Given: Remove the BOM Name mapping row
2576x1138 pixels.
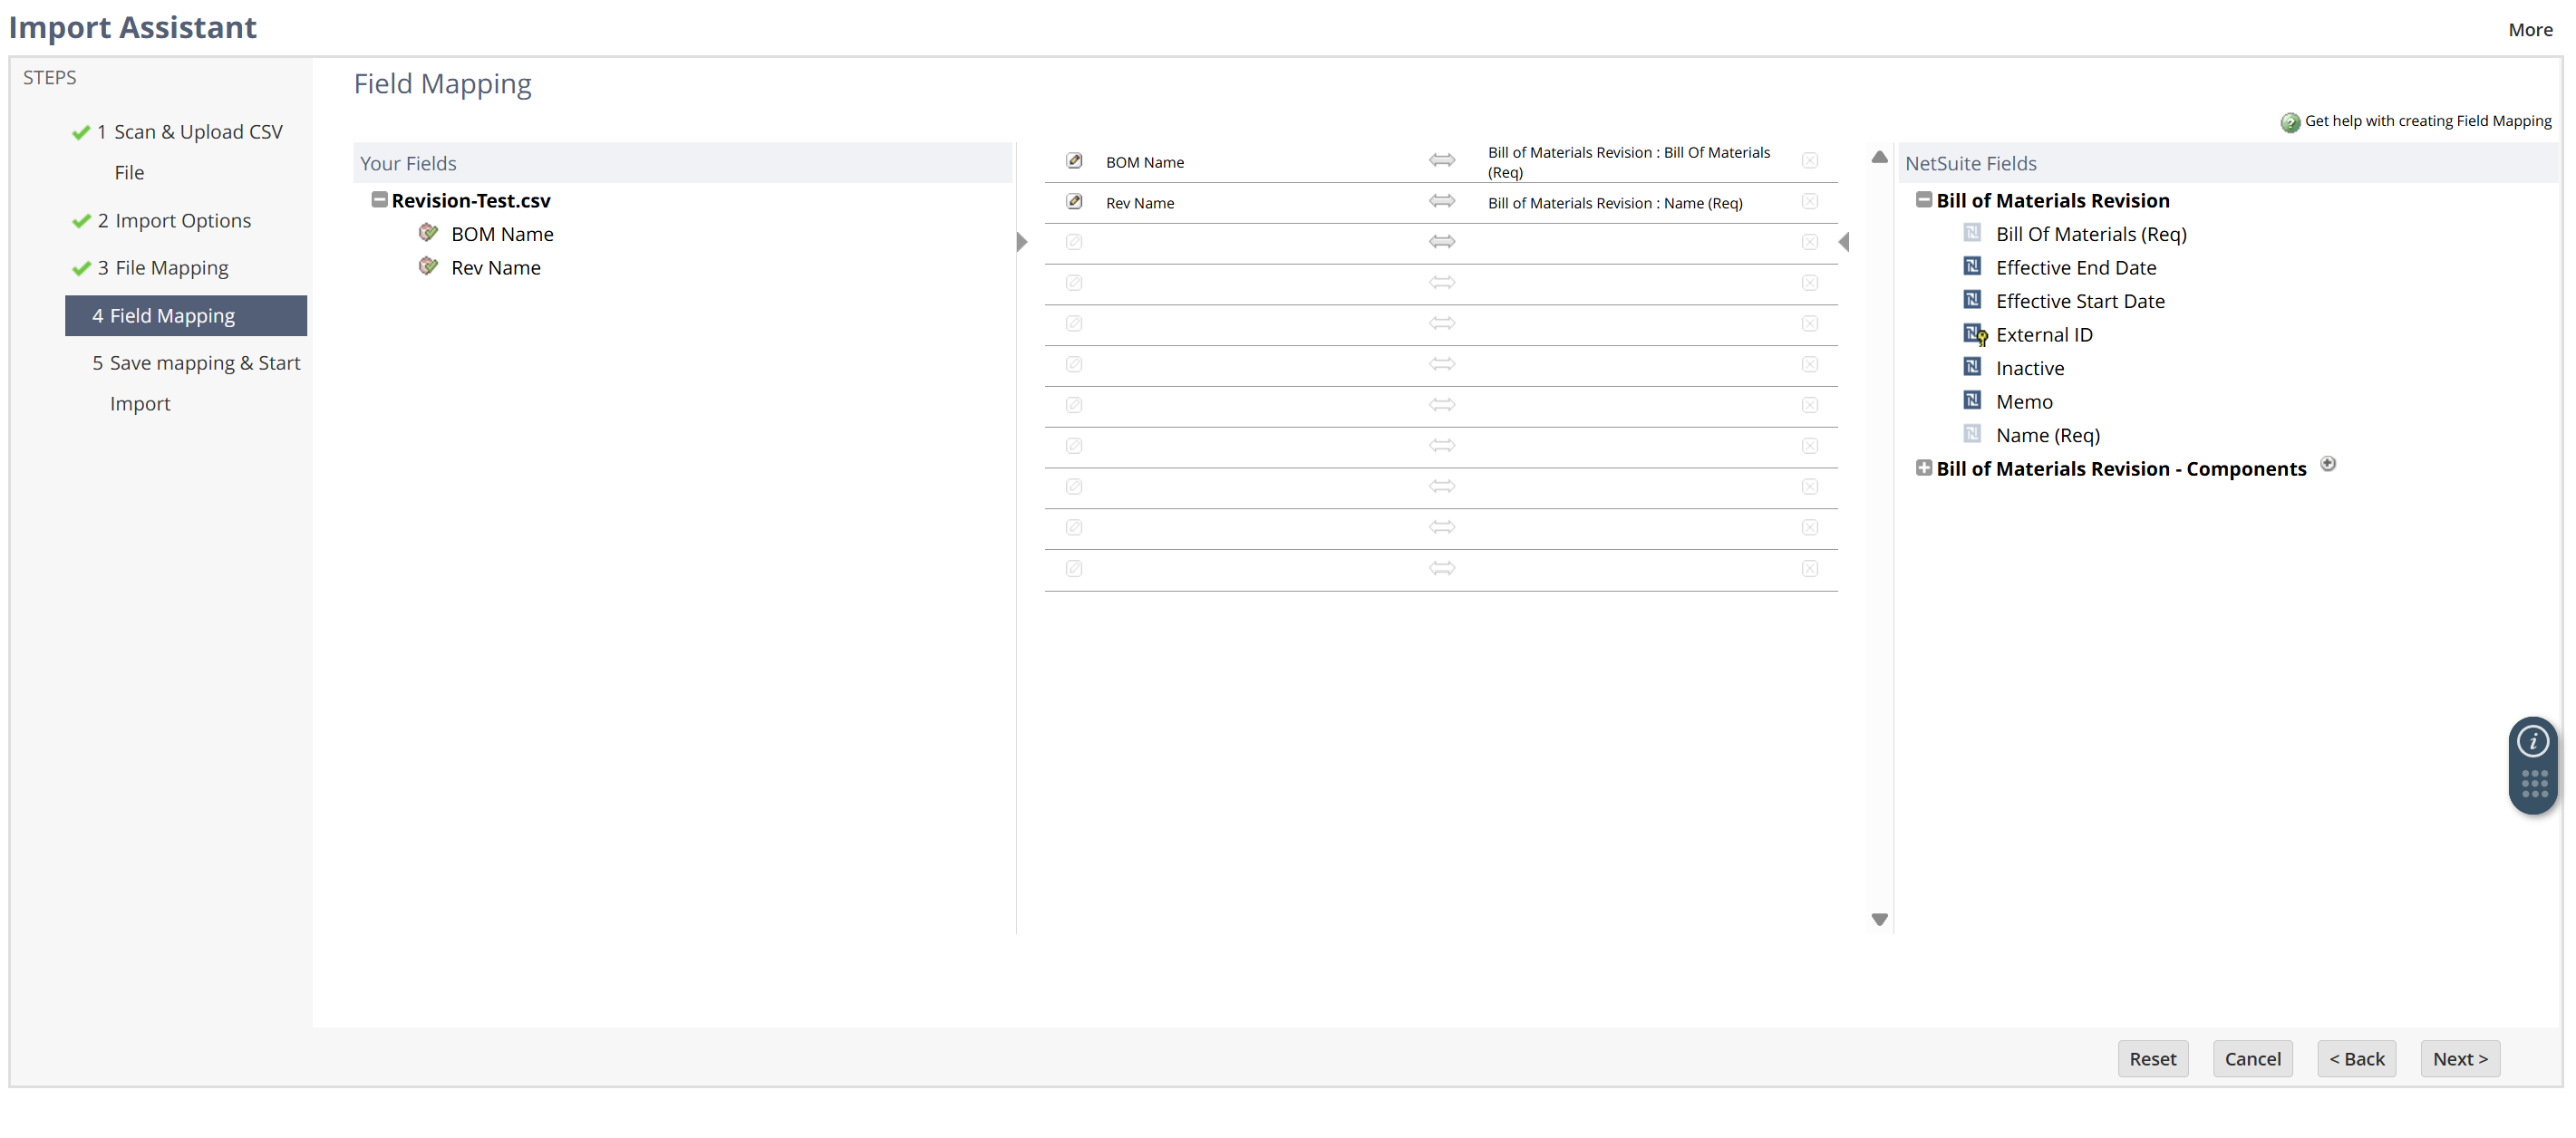Looking at the screenshot, I should [x=1809, y=161].
